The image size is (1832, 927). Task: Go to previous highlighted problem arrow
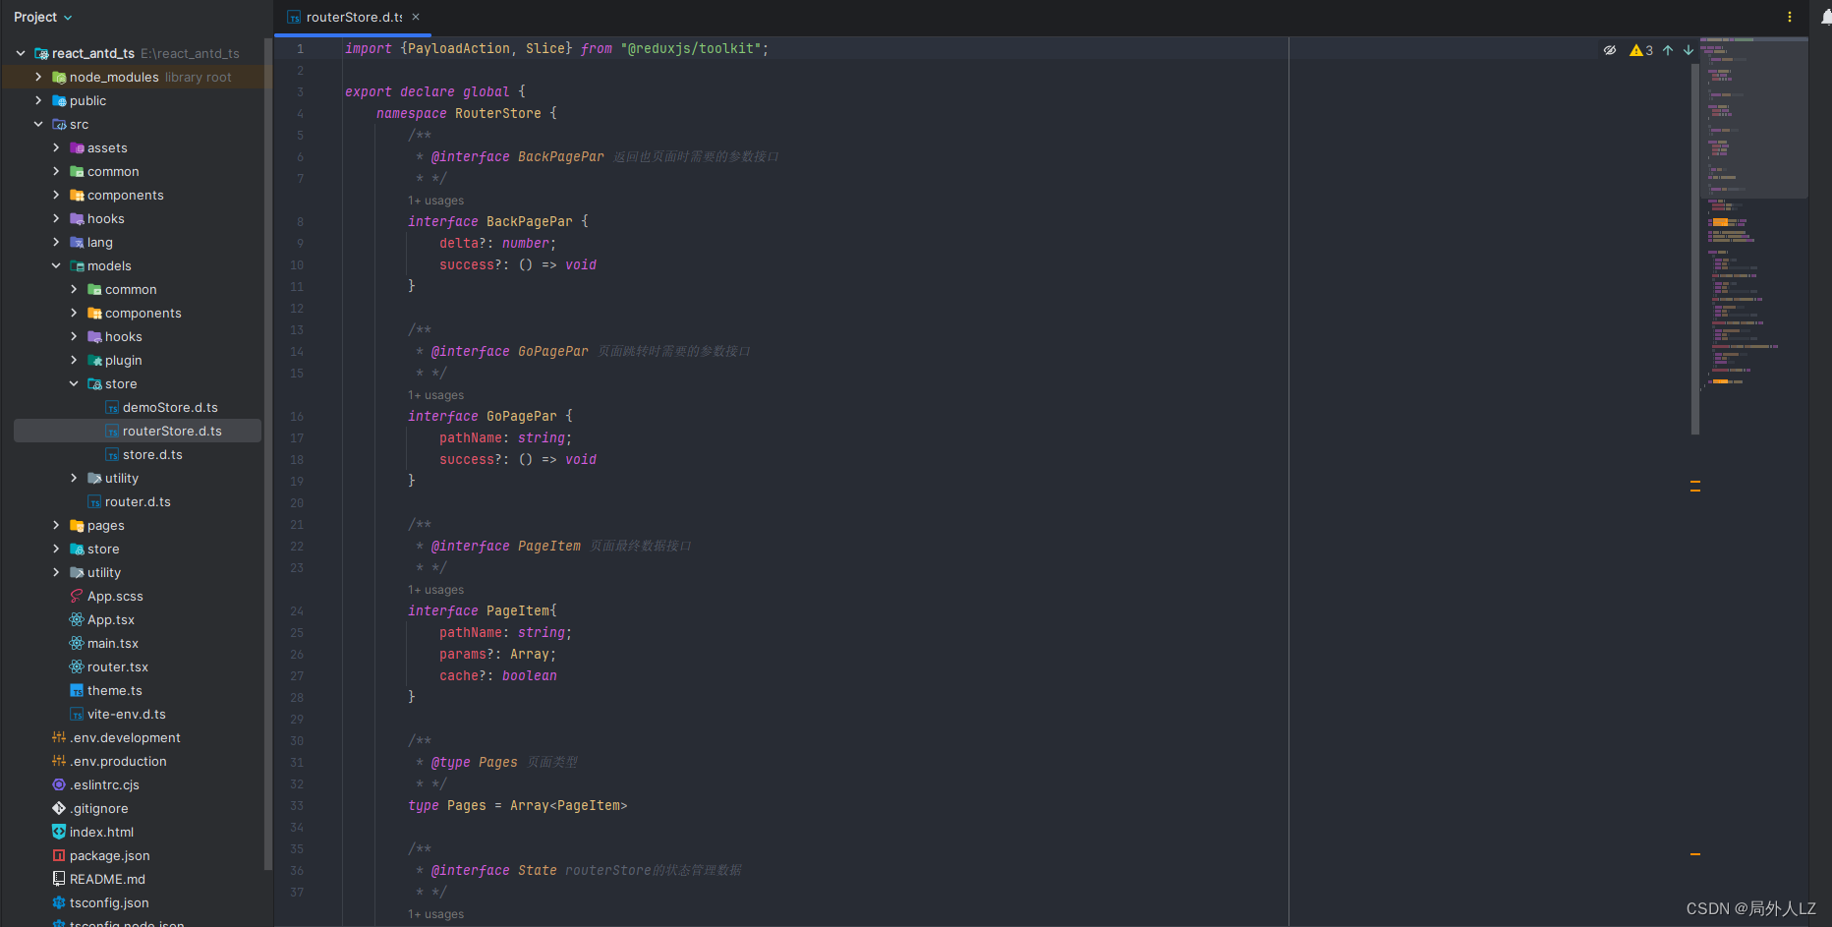coord(1668,50)
